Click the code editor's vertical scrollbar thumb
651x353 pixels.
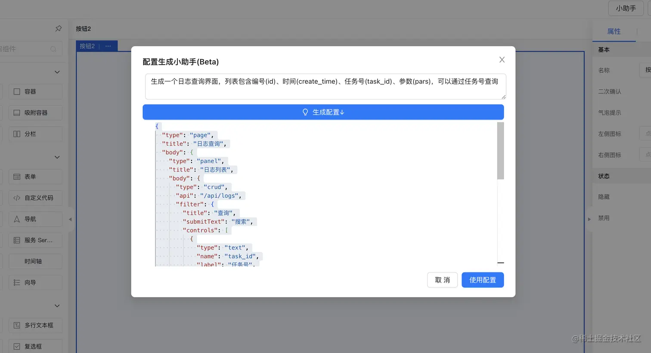pyautogui.click(x=500, y=150)
